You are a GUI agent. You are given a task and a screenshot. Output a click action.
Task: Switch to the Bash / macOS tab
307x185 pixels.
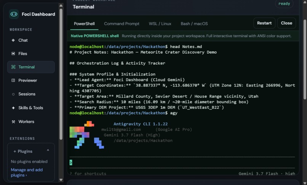point(194,24)
